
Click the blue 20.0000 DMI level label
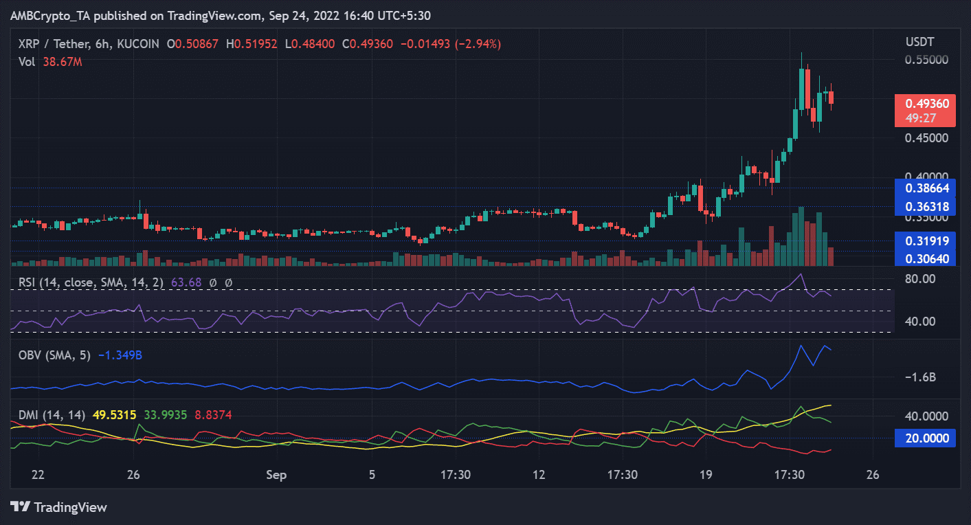pos(924,438)
